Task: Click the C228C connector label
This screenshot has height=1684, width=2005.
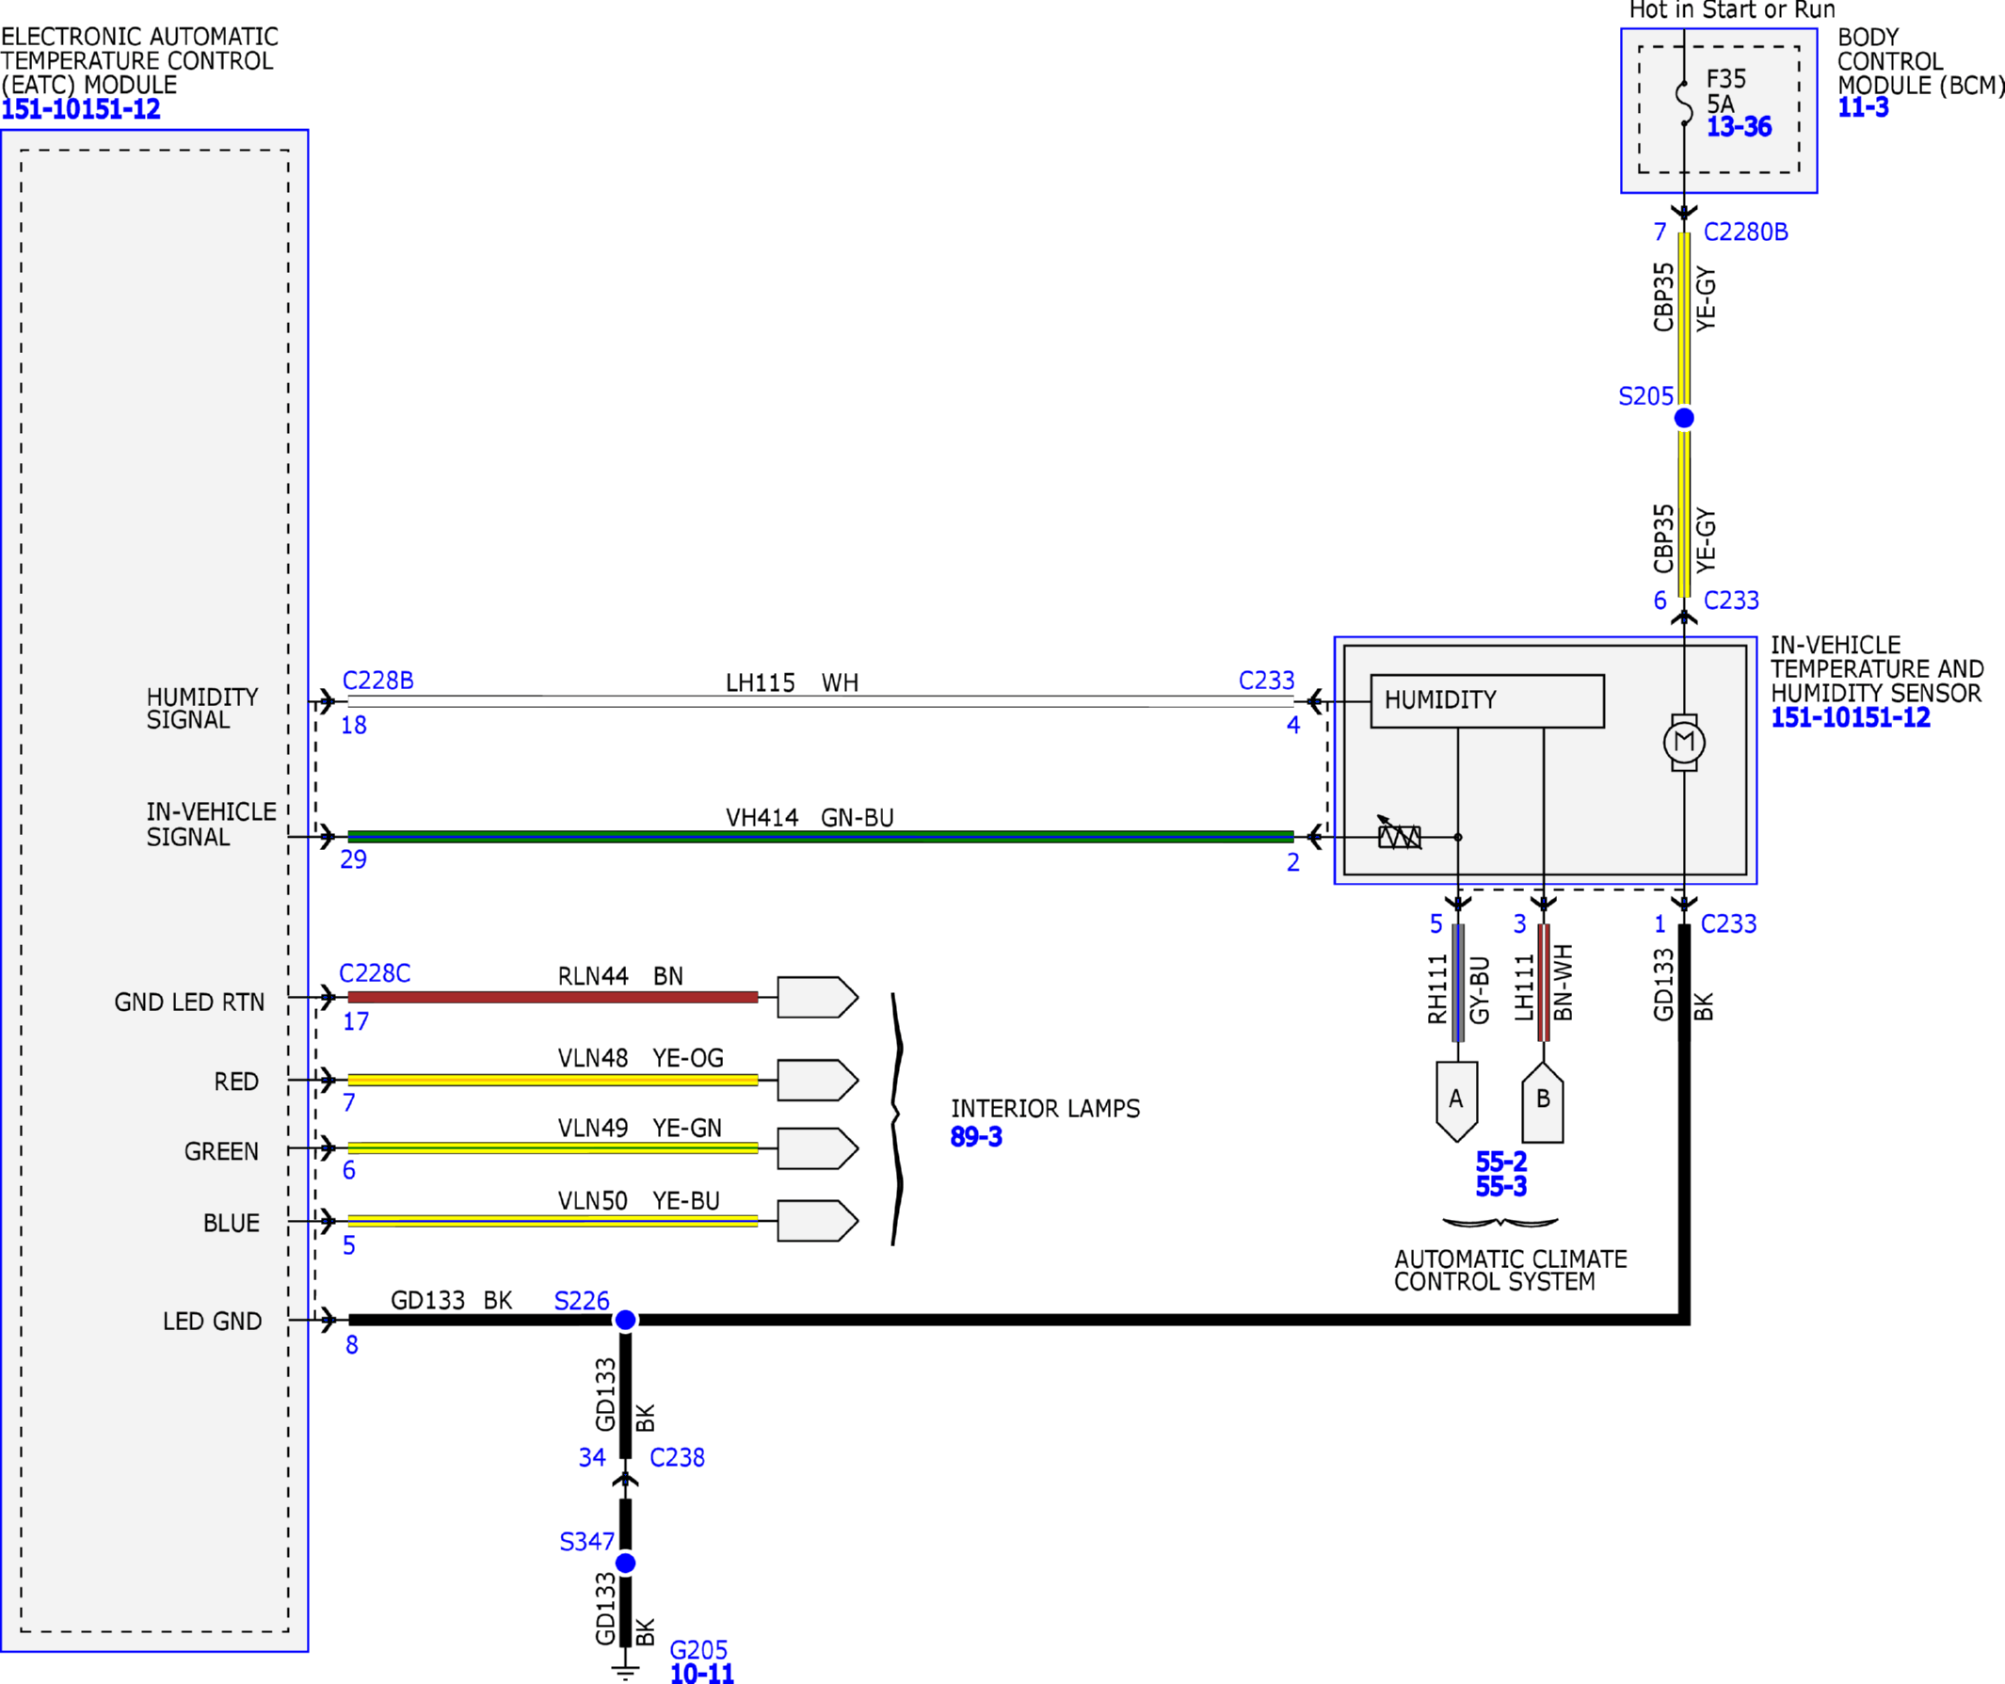Action: (x=375, y=972)
